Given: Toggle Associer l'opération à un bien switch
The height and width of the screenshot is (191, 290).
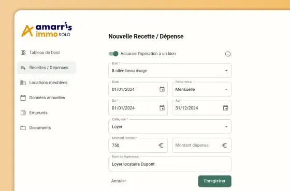Looking at the screenshot, I should point(113,54).
